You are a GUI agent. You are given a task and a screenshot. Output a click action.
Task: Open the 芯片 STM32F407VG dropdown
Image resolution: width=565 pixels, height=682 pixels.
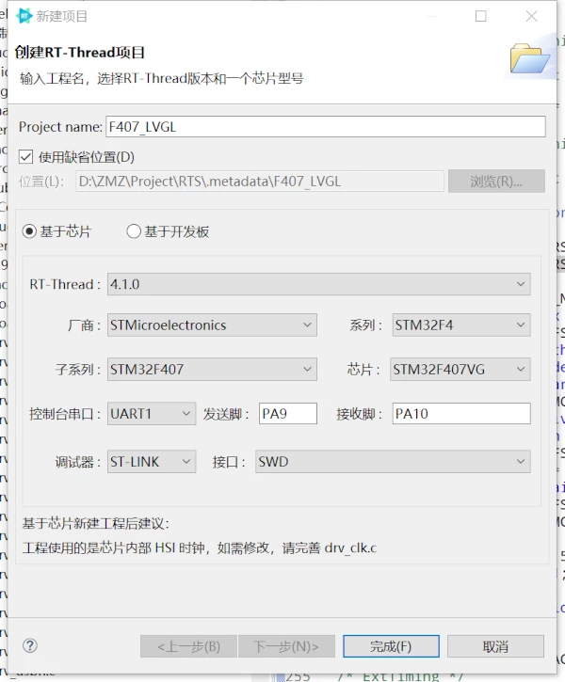pos(460,370)
